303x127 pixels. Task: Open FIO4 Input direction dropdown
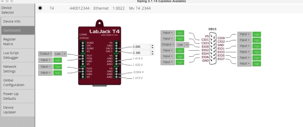click(x=45, y=73)
